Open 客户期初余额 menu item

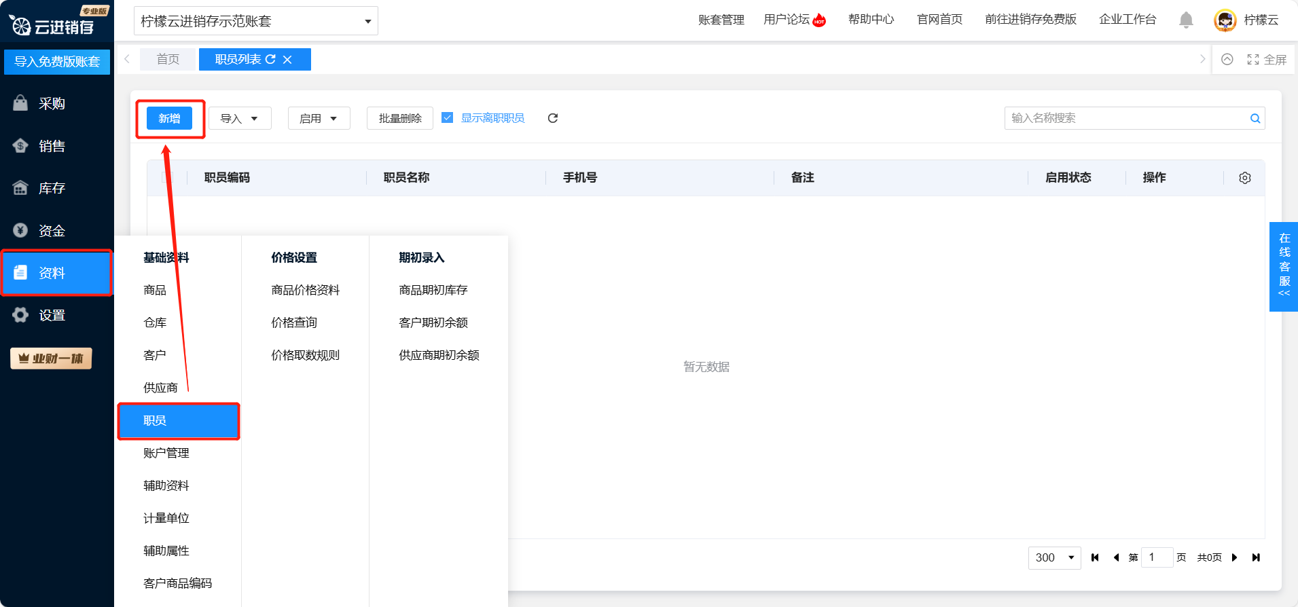[433, 323]
